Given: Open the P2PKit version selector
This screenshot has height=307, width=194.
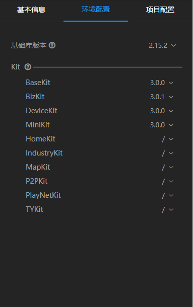Looking at the screenshot, I should click(x=168, y=182).
